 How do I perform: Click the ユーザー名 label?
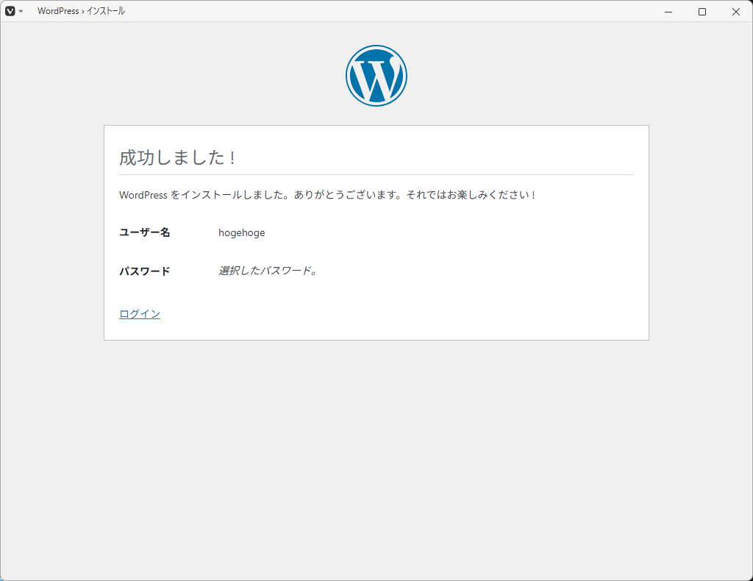[x=145, y=232]
